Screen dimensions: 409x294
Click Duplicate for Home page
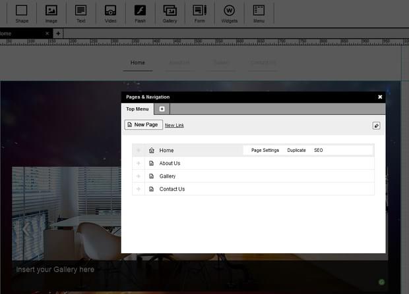point(296,150)
